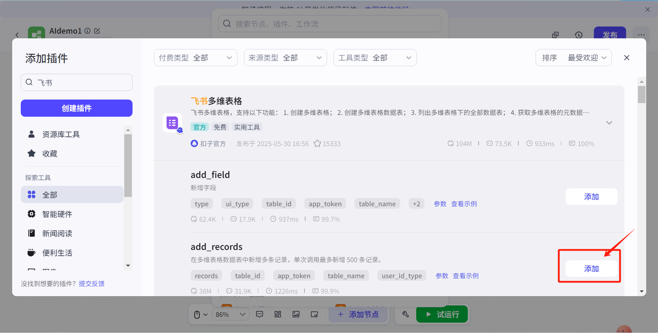Click the add_records tool title

(x=216, y=247)
